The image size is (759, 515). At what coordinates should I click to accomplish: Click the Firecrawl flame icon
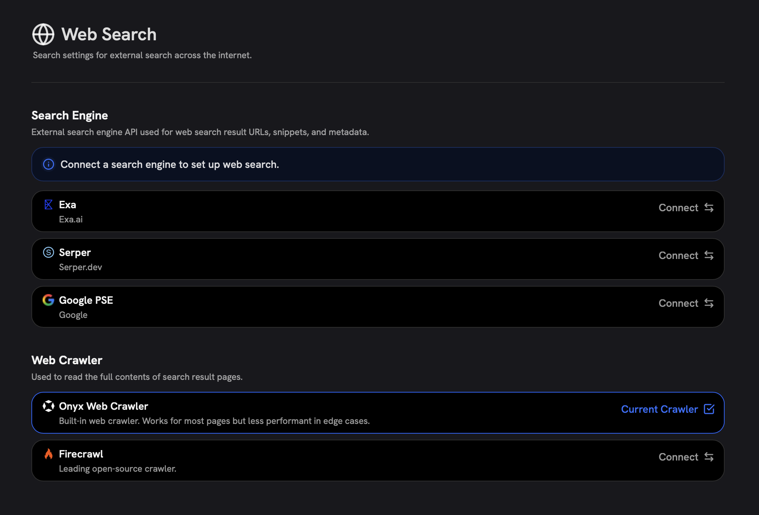coord(49,454)
